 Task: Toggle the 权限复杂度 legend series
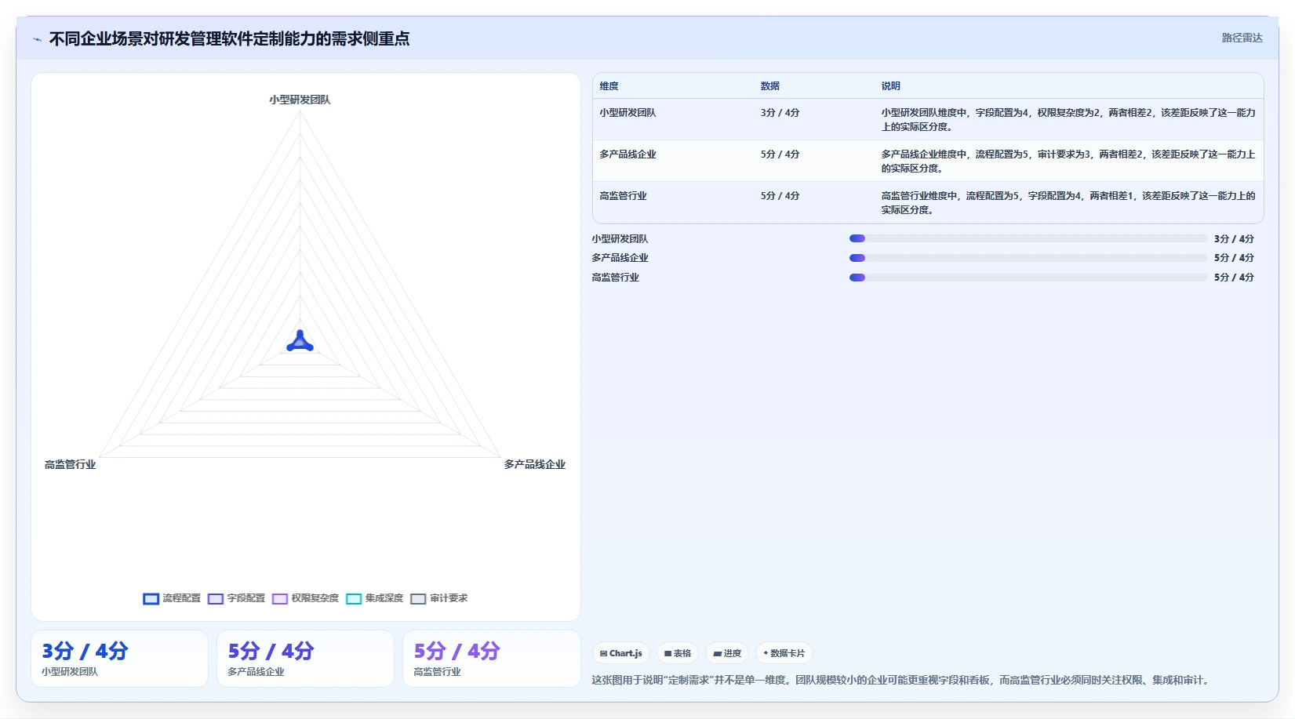[305, 598]
